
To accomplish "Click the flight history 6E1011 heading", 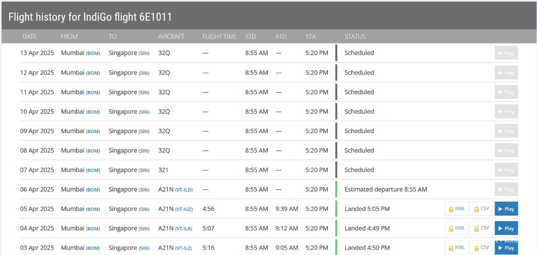I will [x=90, y=17].
